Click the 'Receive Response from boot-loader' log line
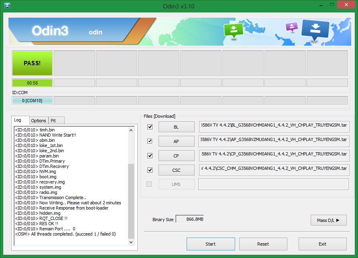Screen dimensions: 358x258 coord(62,208)
